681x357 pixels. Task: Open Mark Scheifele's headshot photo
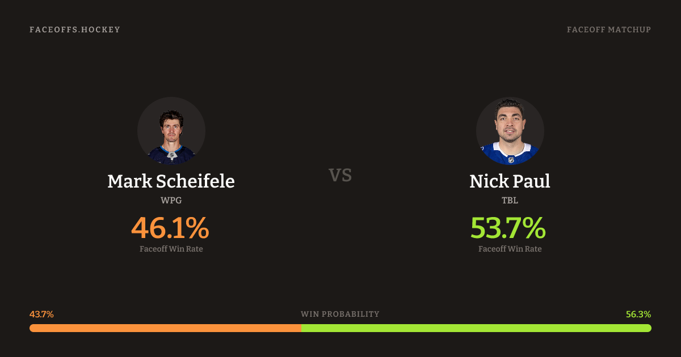tap(171, 131)
